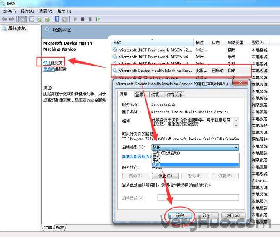This screenshot has height=237, width=280.
Task: Click the Back arrow toolbar icon
Action: point(4,19)
